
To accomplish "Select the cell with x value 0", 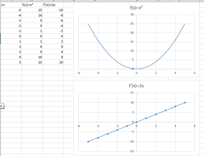I will [11, 36].
